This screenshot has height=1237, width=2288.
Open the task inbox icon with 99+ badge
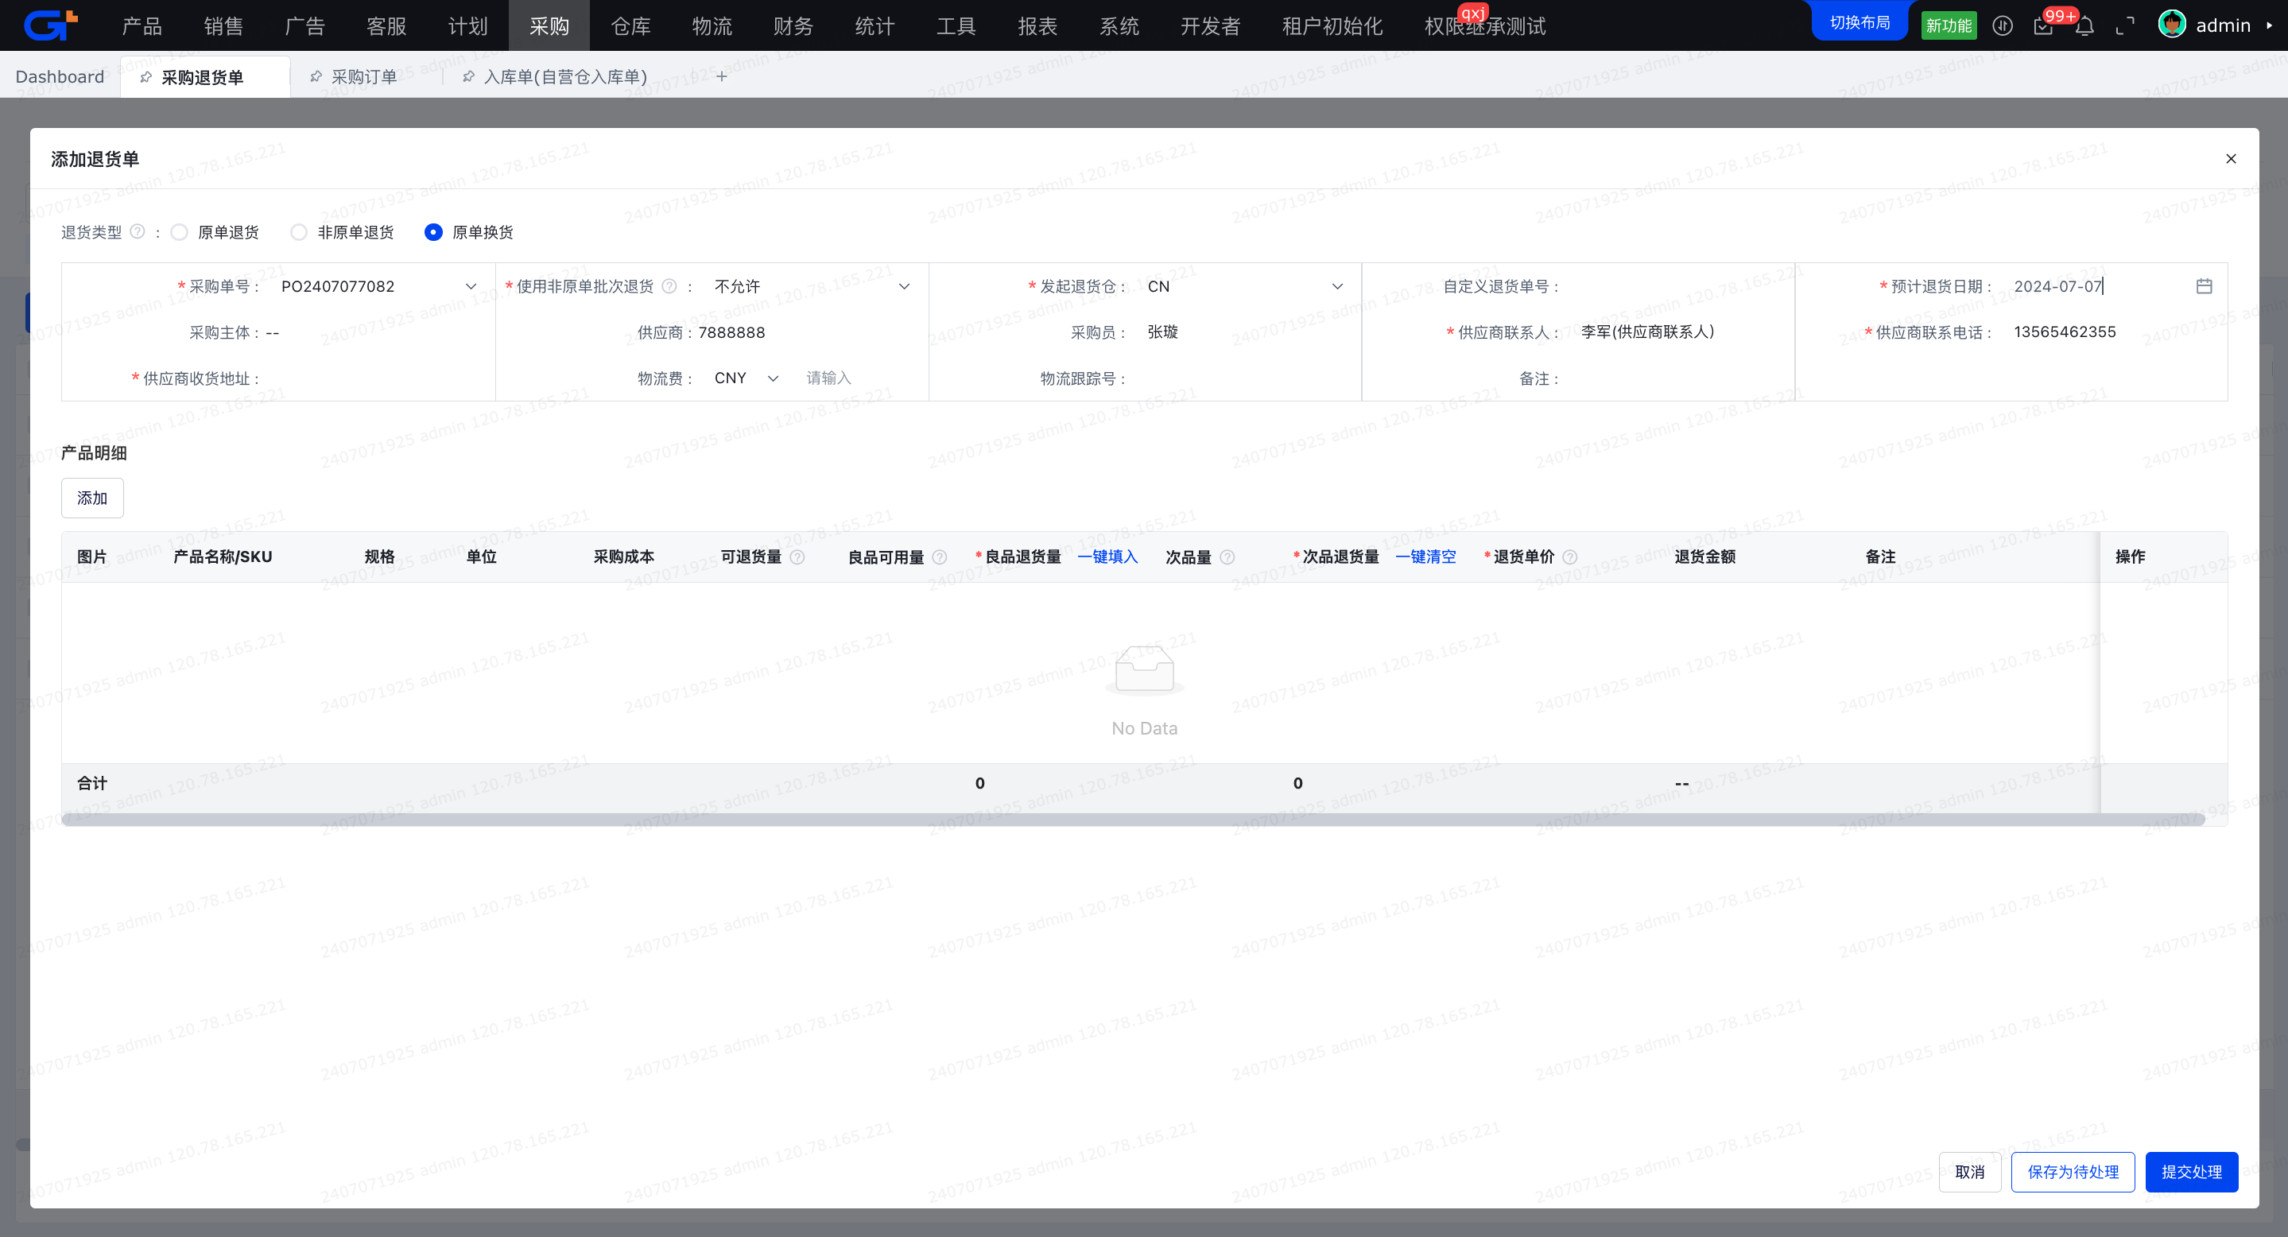[2043, 25]
